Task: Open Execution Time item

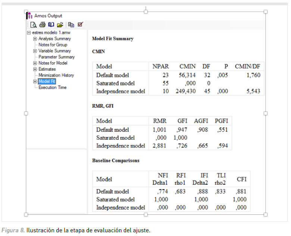Action: pos(53,87)
